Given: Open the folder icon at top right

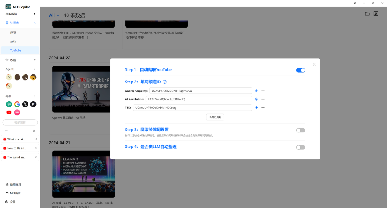Looking at the screenshot, I should click(x=367, y=14).
